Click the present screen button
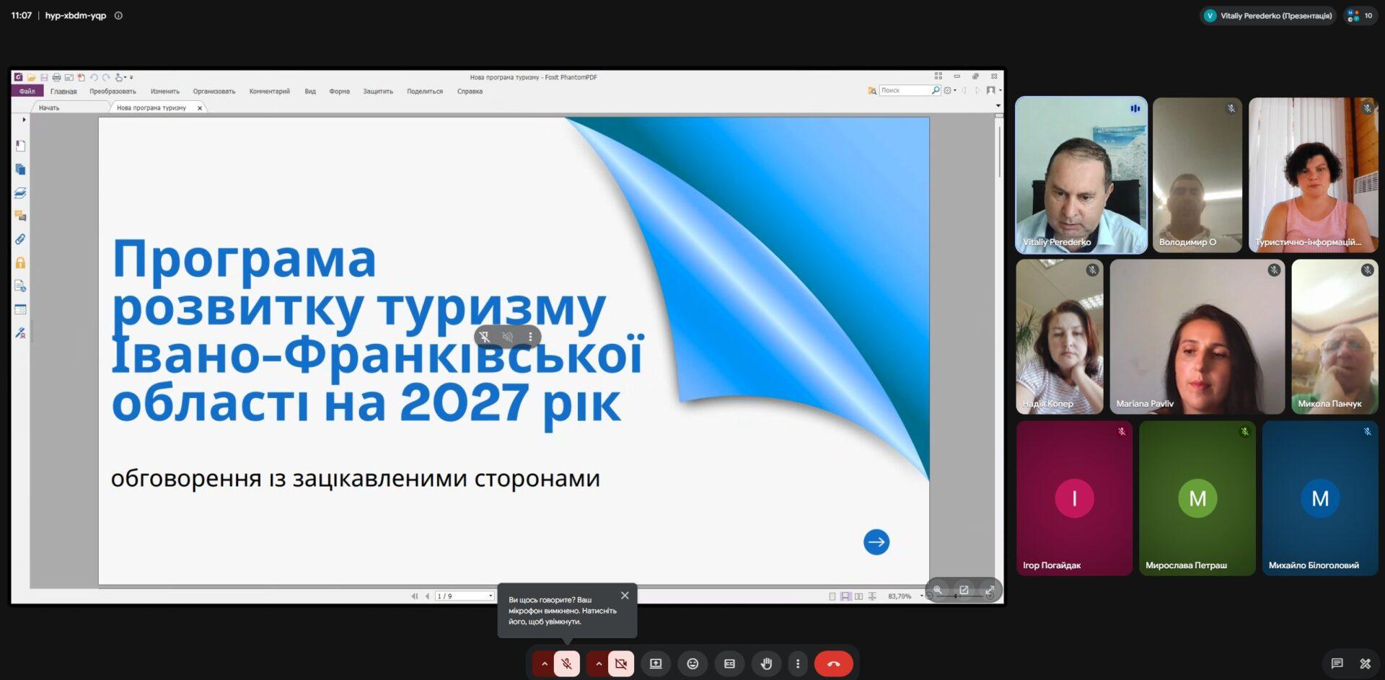The width and height of the screenshot is (1385, 680). pyautogui.click(x=656, y=663)
